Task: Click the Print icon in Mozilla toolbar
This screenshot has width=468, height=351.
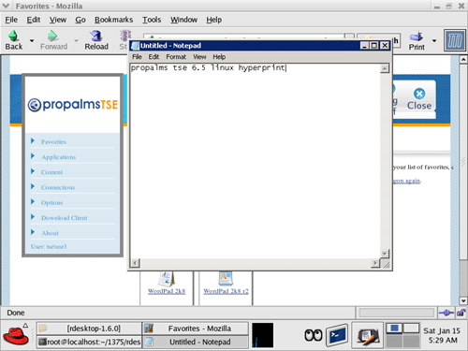Action: click(417, 37)
